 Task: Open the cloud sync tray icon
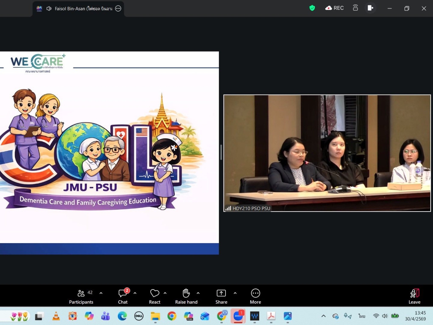pos(335,316)
